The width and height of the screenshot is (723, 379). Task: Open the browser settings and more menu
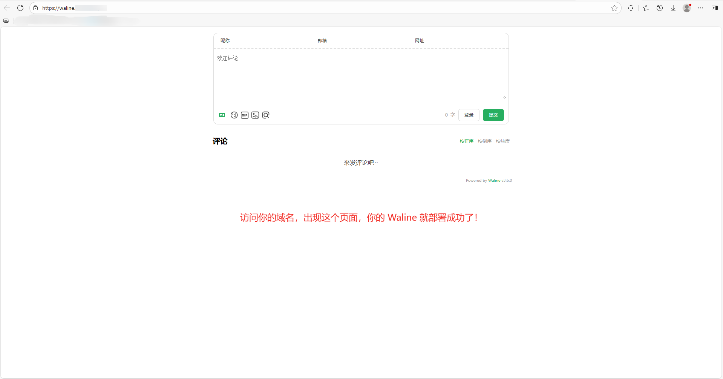700,8
